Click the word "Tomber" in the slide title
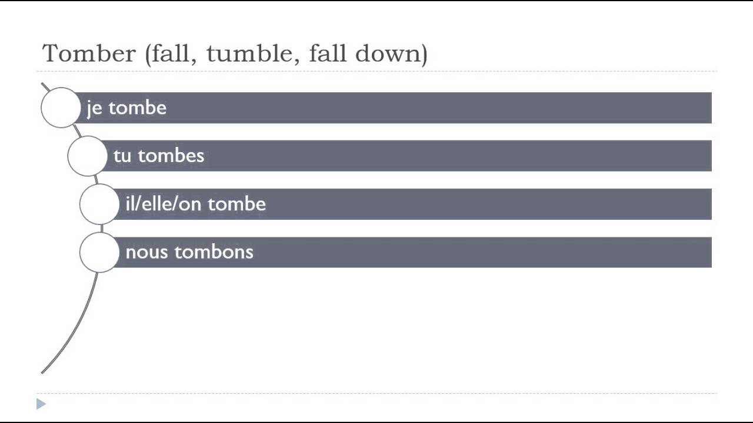Image resolution: width=753 pixels, height=423 pixels. click(89, 53)
